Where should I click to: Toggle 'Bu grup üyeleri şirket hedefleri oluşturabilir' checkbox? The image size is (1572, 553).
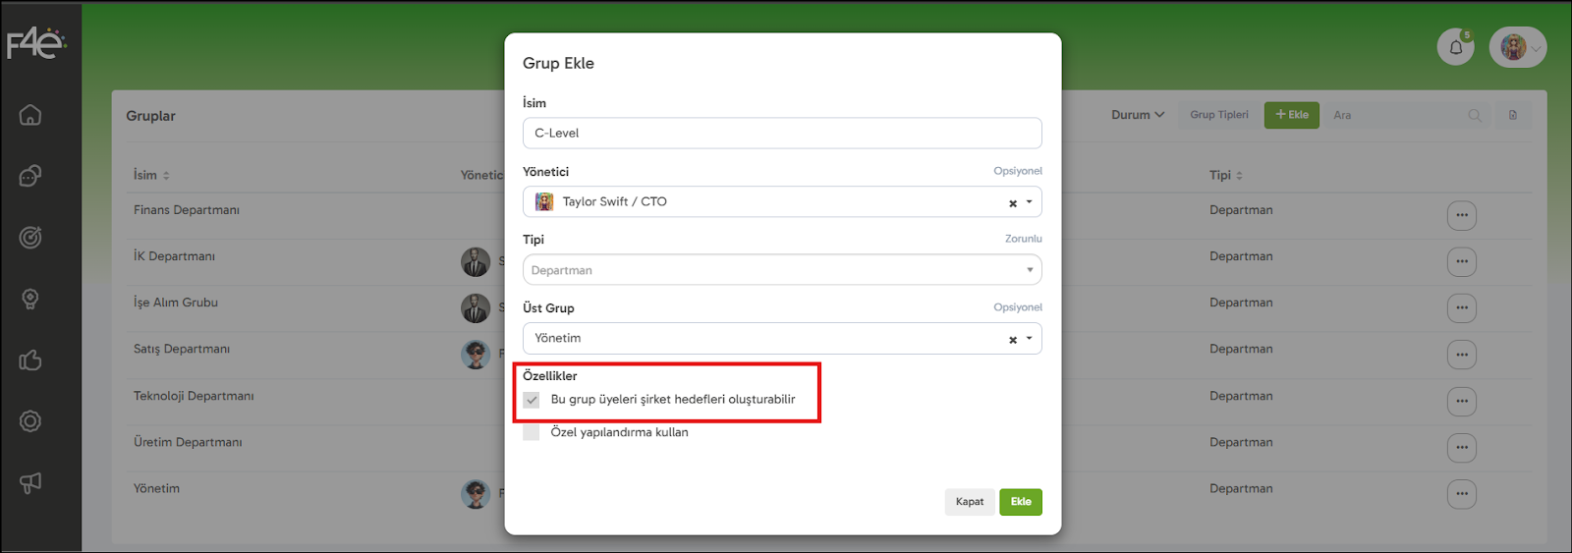[x=532, y=400]
